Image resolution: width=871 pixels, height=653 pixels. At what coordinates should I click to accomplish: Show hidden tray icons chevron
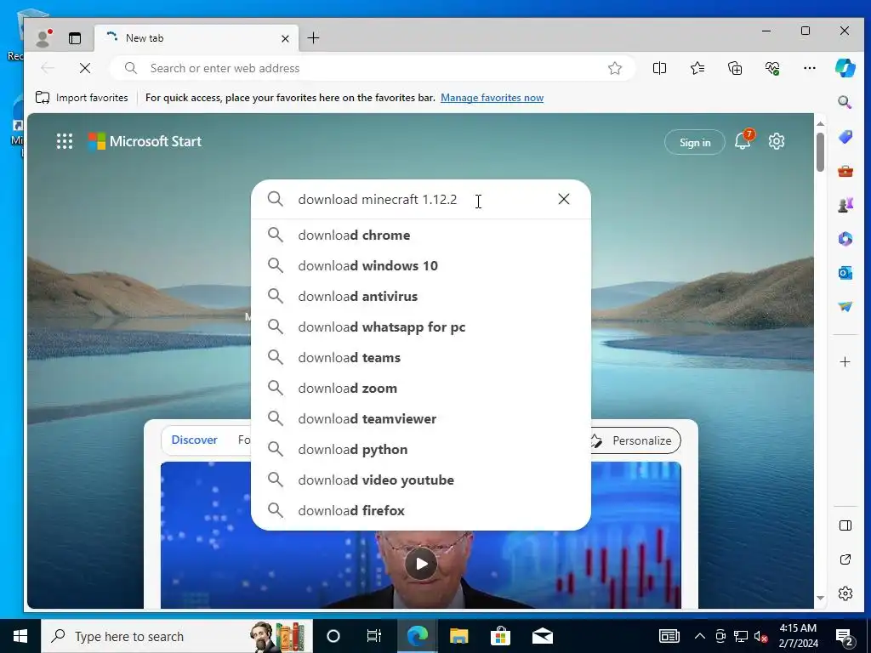pyautogui.click(x=700, y=636)
